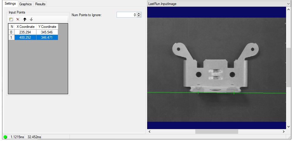This screenshot has width=294, height=142.
Task: Select the Settings tab
Action: click(x=10, y=4)
